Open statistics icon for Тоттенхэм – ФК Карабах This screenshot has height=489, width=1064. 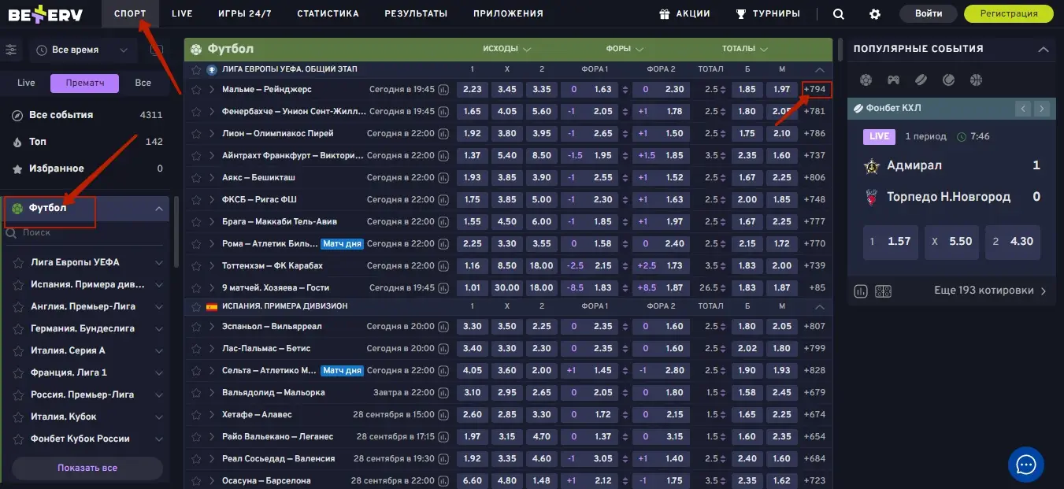[x=443, y=266]
